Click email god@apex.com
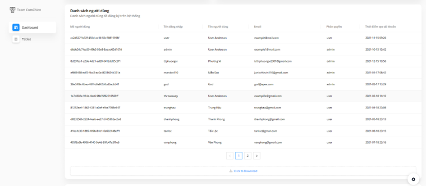The width and height of the screenshot is (426, 186). pos(263,85)
